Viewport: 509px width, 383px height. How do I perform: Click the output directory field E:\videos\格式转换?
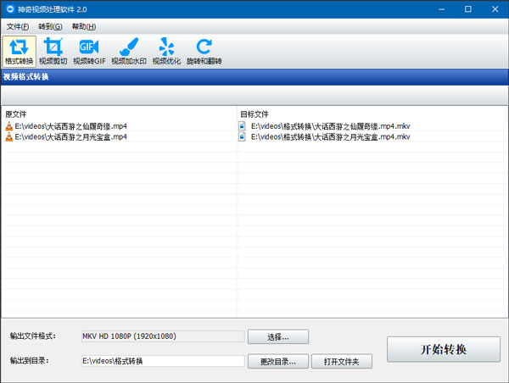click(x=163, y=361)
